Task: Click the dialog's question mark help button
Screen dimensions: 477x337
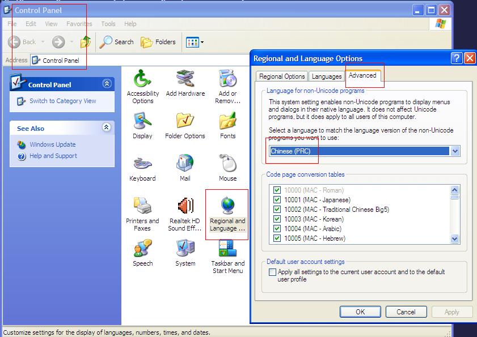Action: 457,58
